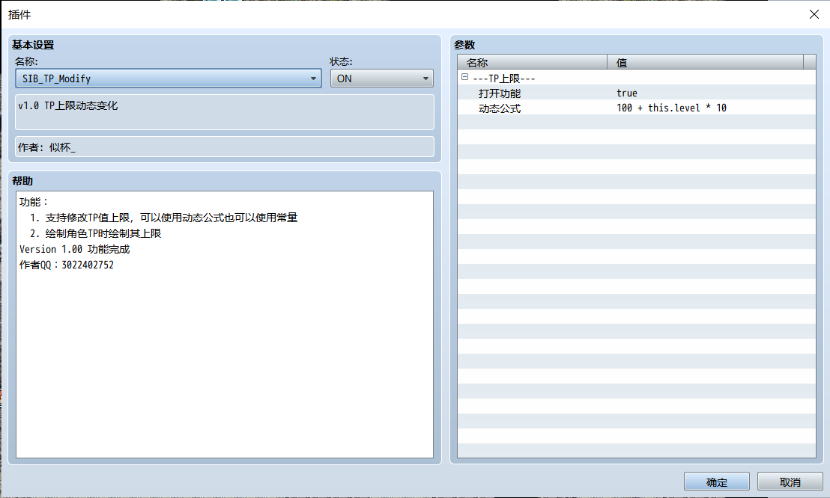This screenshot has width=830, height=498.
Task: Collapse the ---TP上限--- parameter group
Action: point(464,77)
